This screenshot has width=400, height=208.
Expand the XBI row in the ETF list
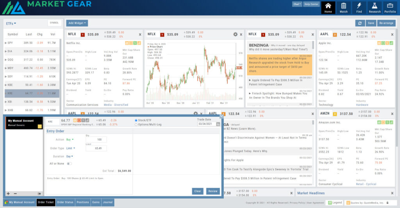tap(6, 102)
